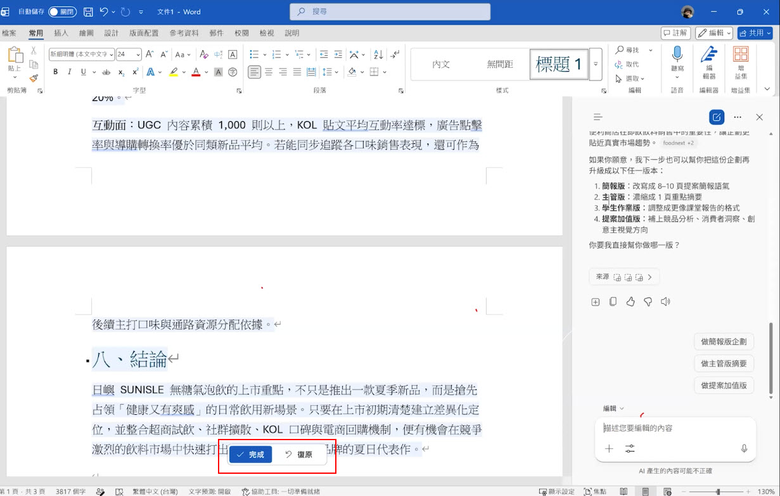
Task: Apply superscript formatting
Action: click(x=136, y=72)
